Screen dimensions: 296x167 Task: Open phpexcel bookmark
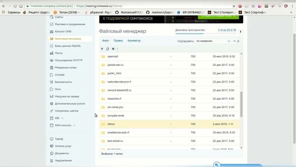98,13
